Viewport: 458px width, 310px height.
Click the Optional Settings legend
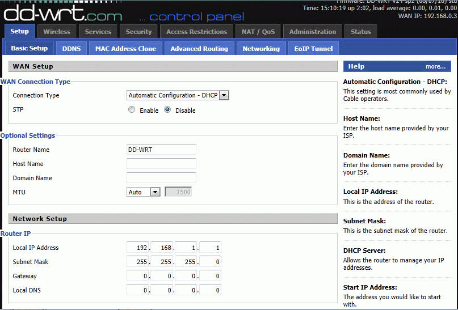(28, 135)
